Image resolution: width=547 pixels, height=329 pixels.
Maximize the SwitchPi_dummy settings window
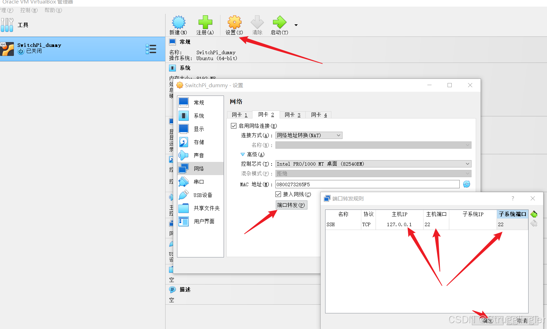tap(450, 85)
